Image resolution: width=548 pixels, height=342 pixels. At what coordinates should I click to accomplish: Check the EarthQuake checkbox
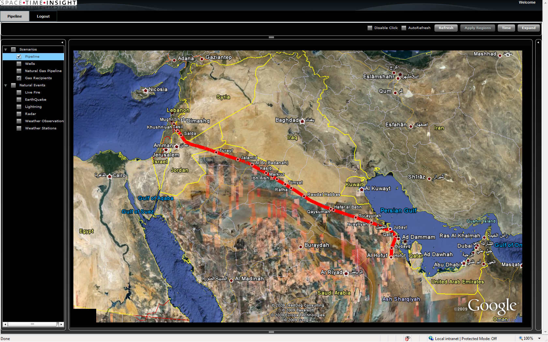tap(19, 100)
